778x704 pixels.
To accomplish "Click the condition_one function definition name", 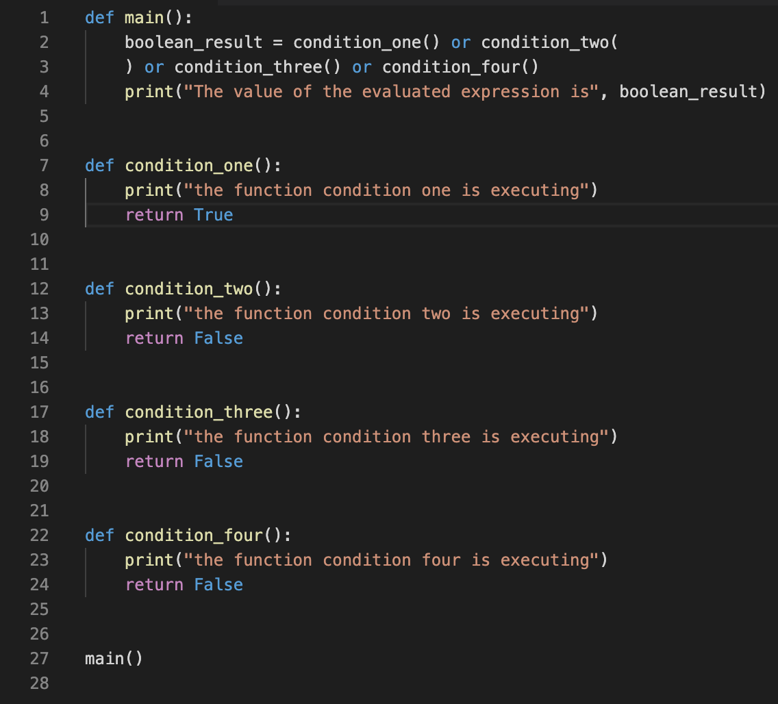I will [189, 166].
